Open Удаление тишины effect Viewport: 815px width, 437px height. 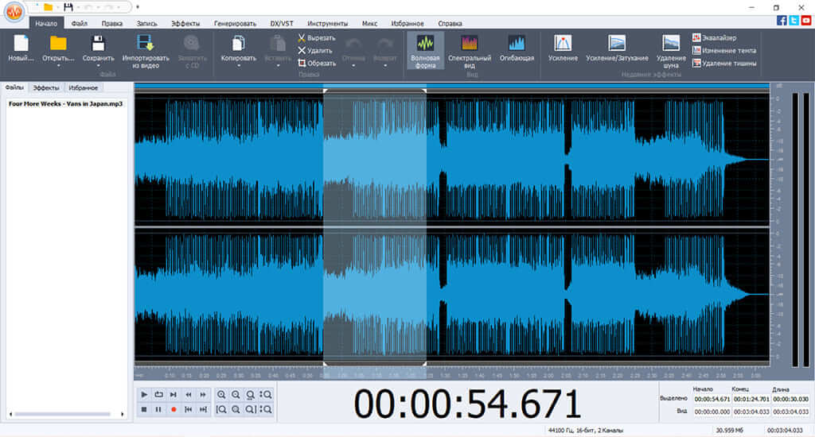point(724,64)
